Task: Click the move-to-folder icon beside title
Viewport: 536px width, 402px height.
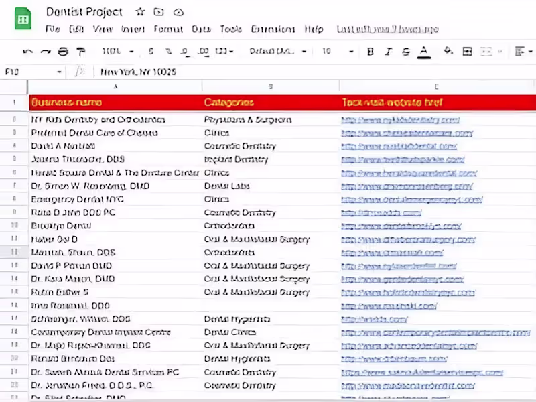Action: pos(159,12)
